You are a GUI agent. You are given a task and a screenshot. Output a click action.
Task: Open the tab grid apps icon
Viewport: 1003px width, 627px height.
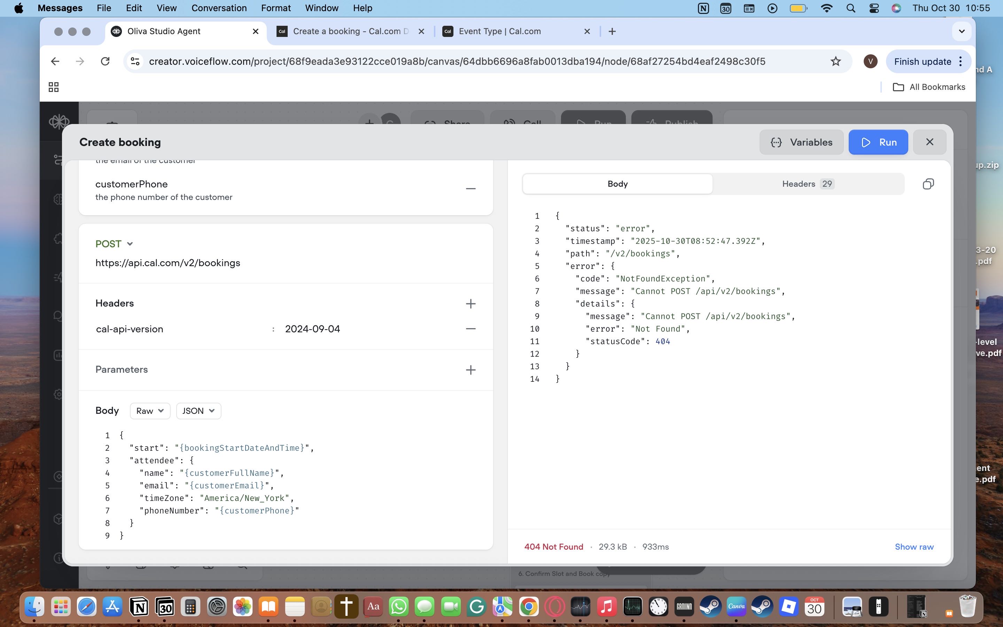point(54,87)
